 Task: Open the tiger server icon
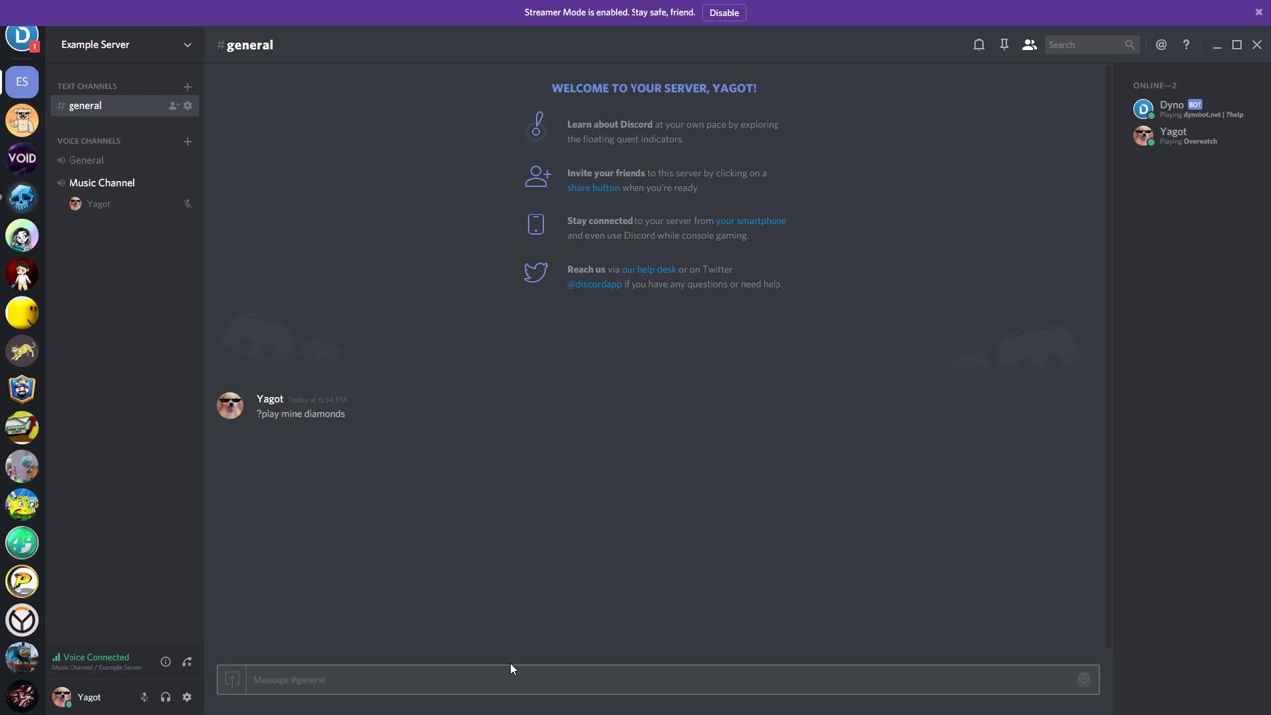pos(22,351)
